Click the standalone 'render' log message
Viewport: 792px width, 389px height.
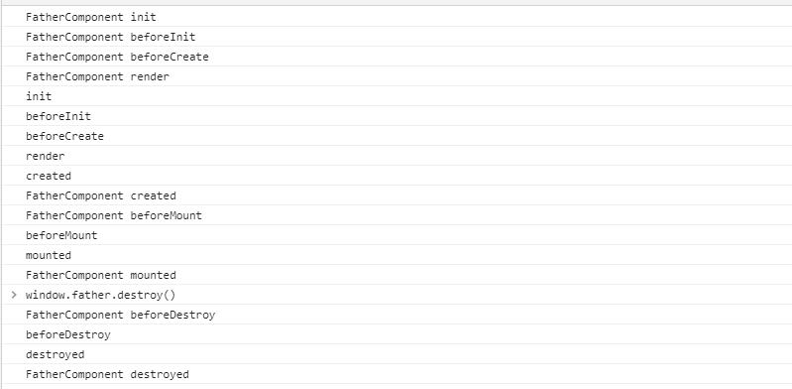pos(46,157)
